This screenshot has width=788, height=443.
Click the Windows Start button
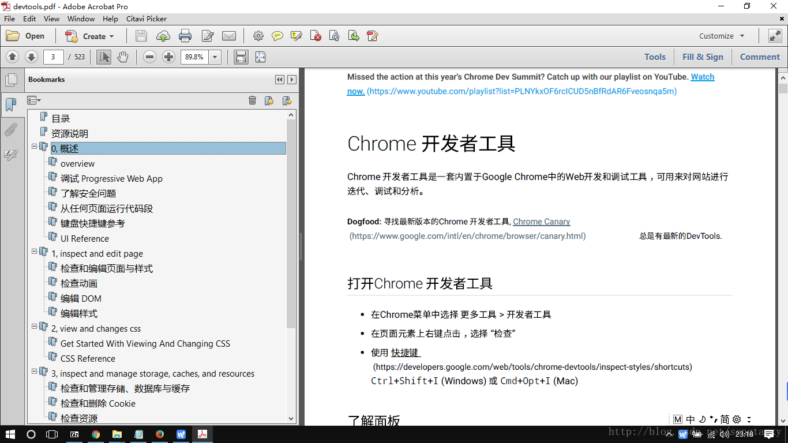pyautogui.click(x=10, y=434)
